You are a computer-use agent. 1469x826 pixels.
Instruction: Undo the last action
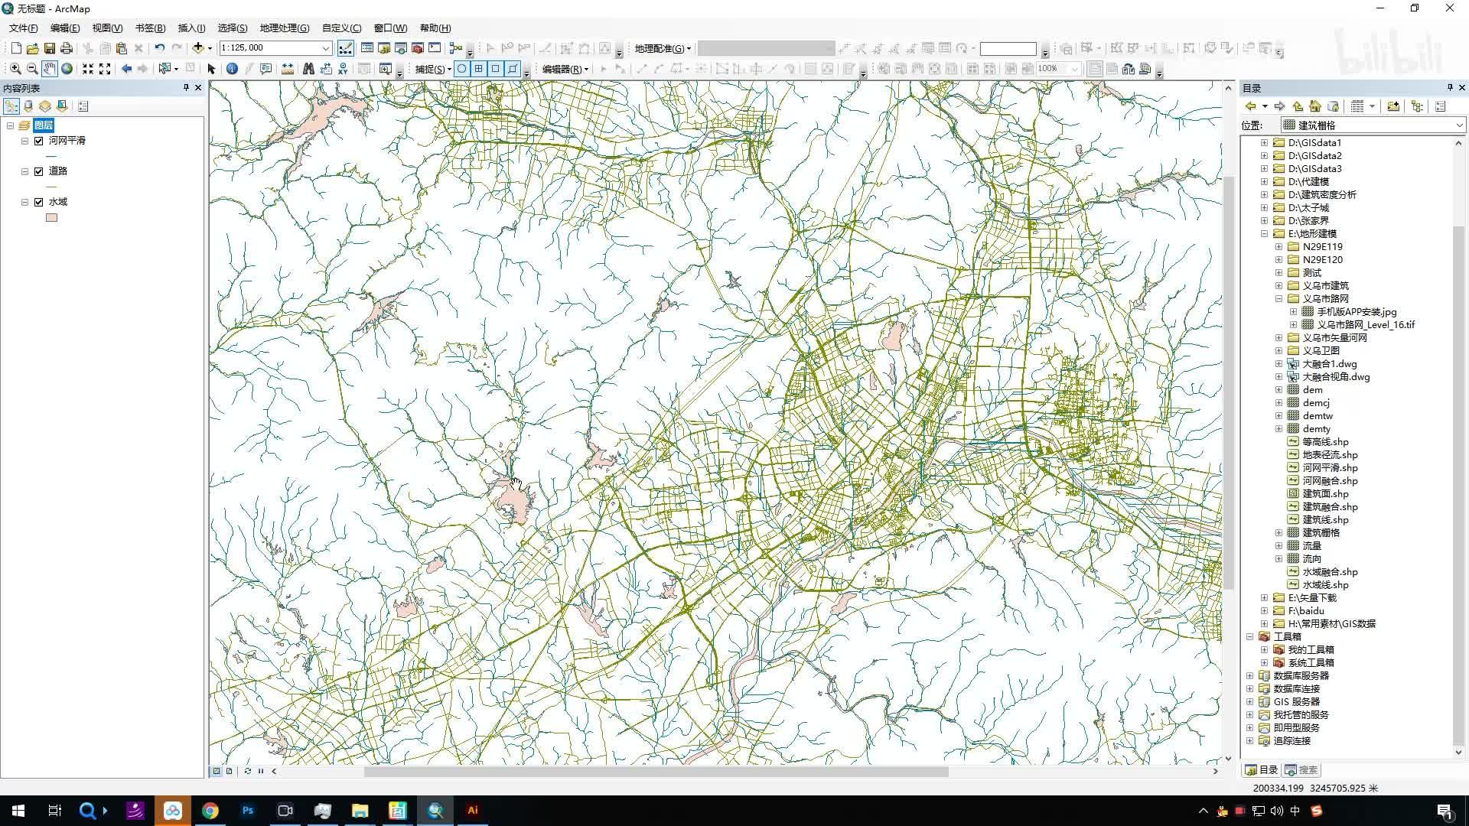[159, 48]
